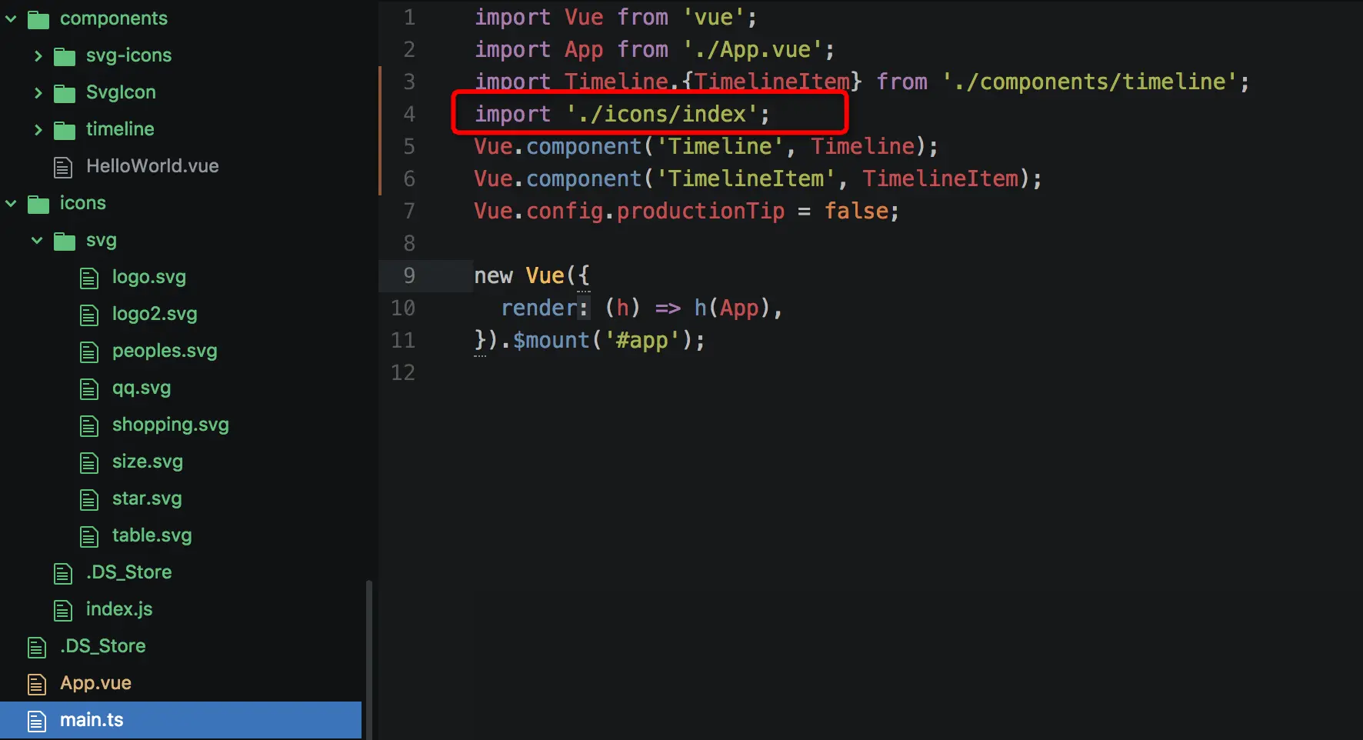Click the qq.svg file icon
The image size is (1363, 740).
tap(89, 388)
